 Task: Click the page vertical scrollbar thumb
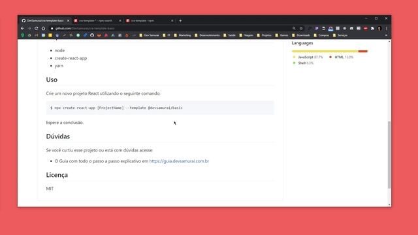[389, 155]
